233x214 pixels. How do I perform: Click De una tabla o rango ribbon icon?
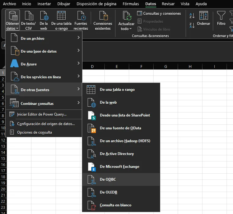click(61, 16)
